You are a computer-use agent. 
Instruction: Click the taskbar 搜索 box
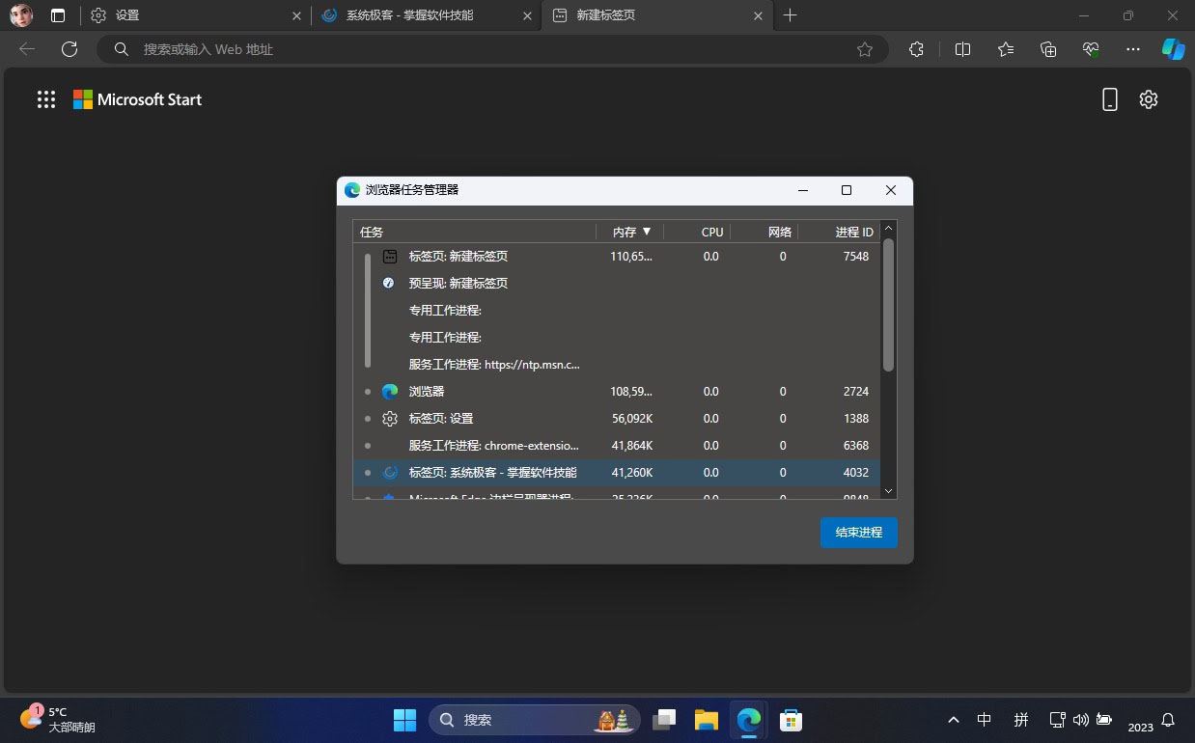pyautogui.click(x=534, y=720)
